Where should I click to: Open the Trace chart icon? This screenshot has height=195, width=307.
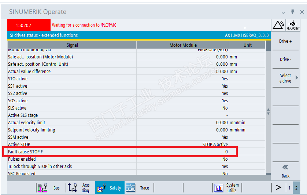pos(131,188)
